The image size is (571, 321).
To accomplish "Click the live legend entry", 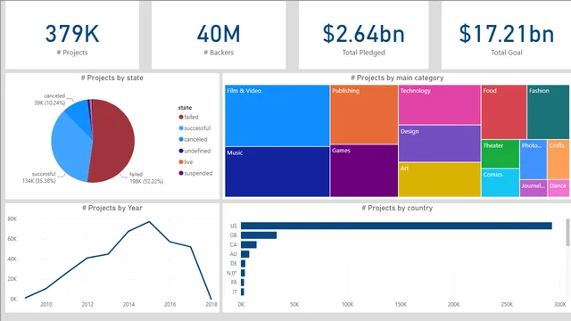I will tap(186, 162).
